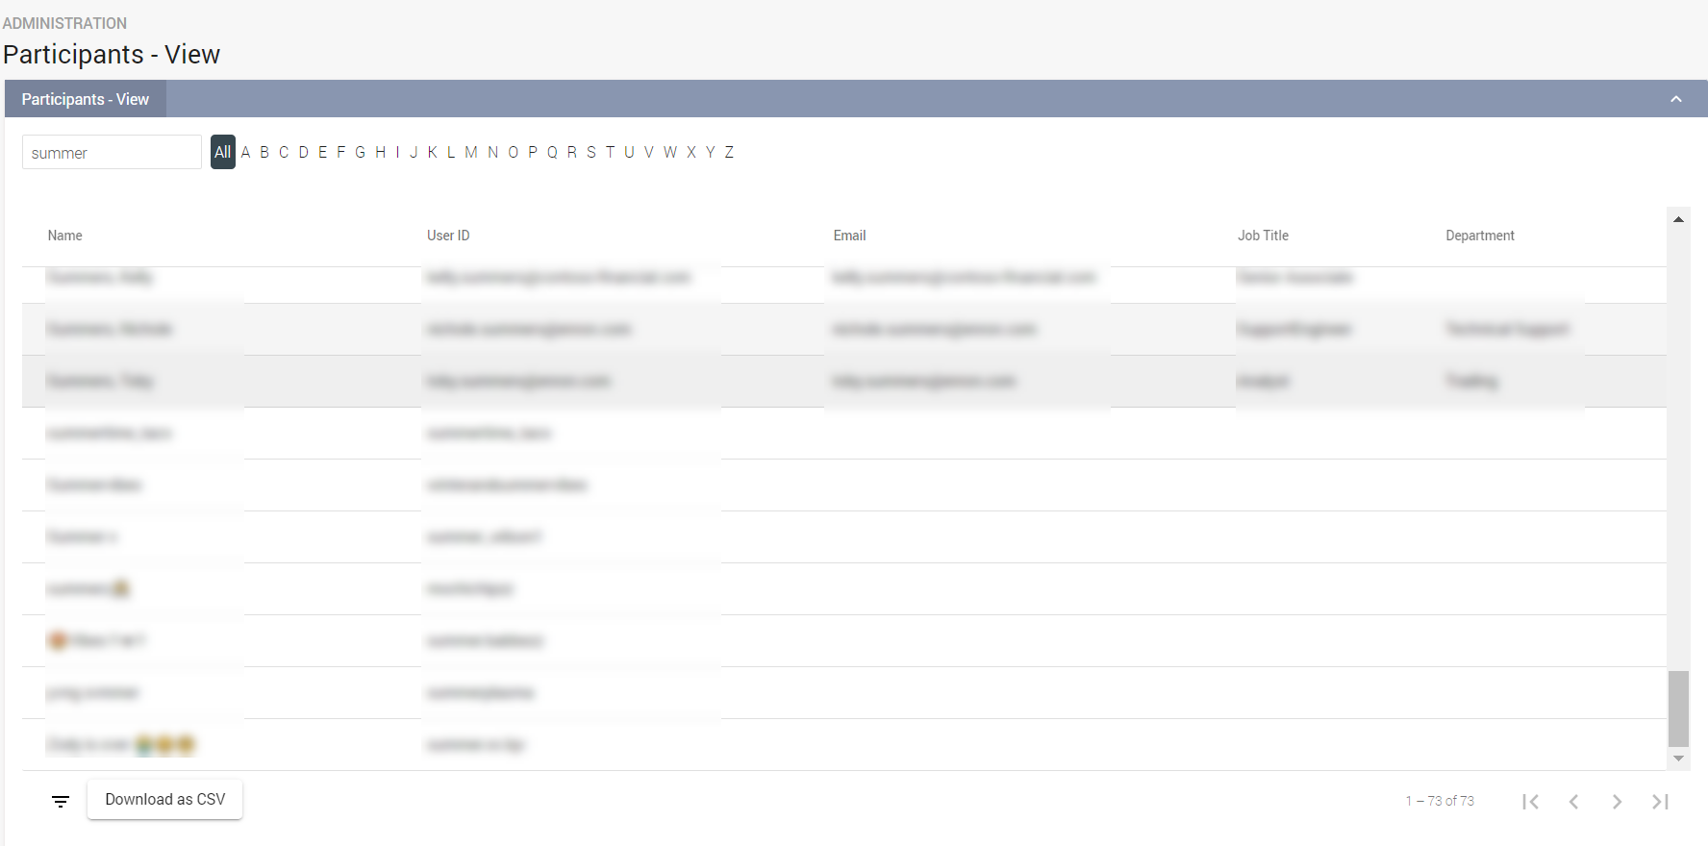1708x846 pixels.
Task: Filter participants by letter G
Action: click(x=360, y=152)
